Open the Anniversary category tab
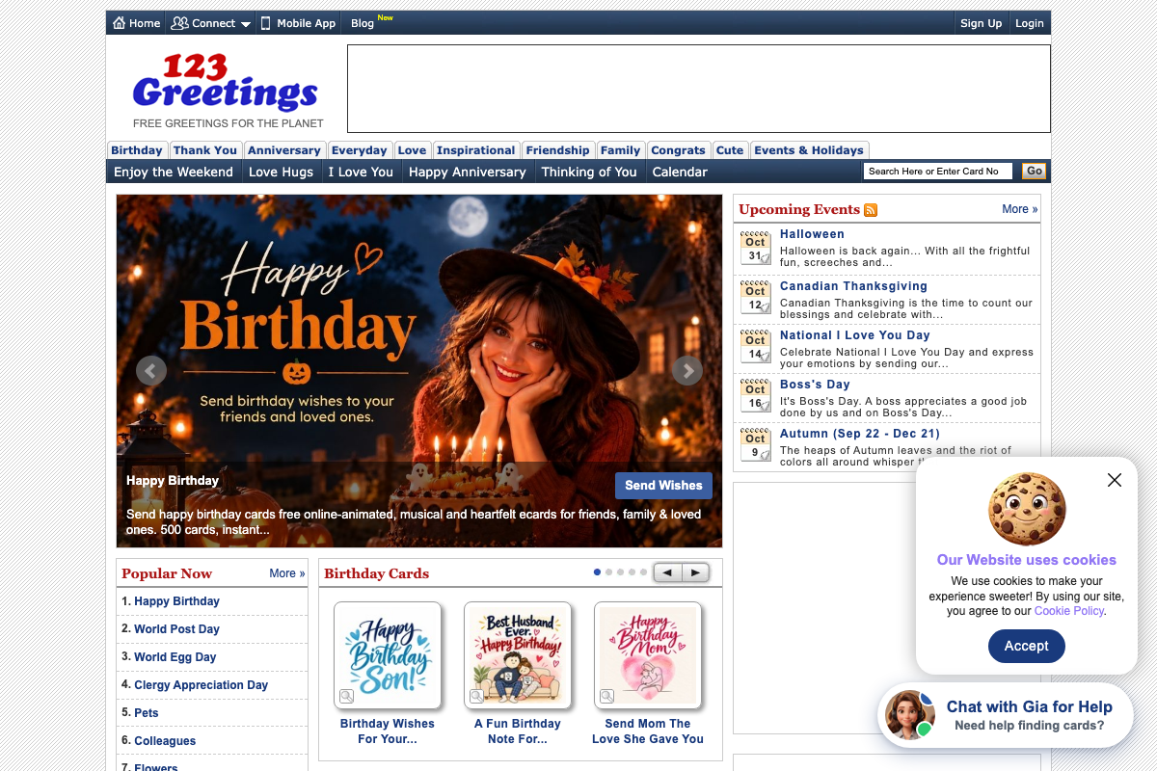Image resolution: width=1157 pixels, height=771 pixels. click(x=283, y=150)
